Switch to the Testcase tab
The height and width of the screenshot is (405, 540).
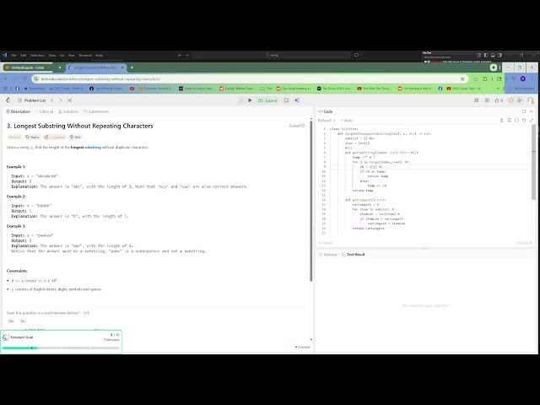[328, 255]
